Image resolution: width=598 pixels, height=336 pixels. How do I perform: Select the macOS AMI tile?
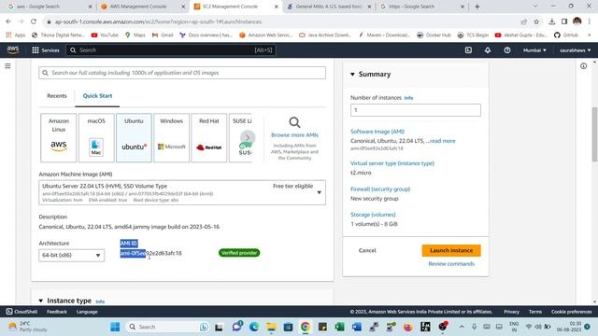pyautogui.click(x=96, y=137)
